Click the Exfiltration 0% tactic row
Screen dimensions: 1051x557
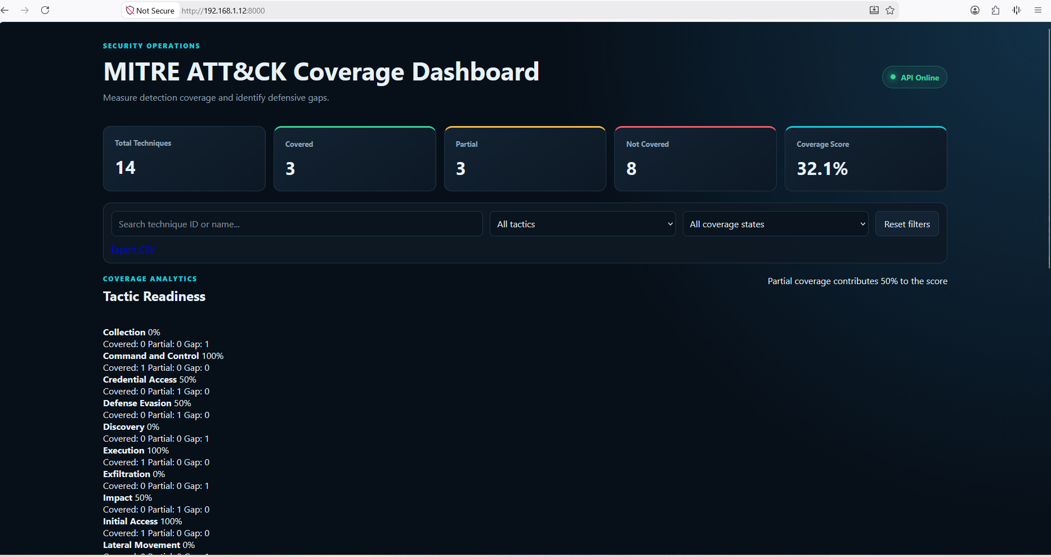[134, 474]
